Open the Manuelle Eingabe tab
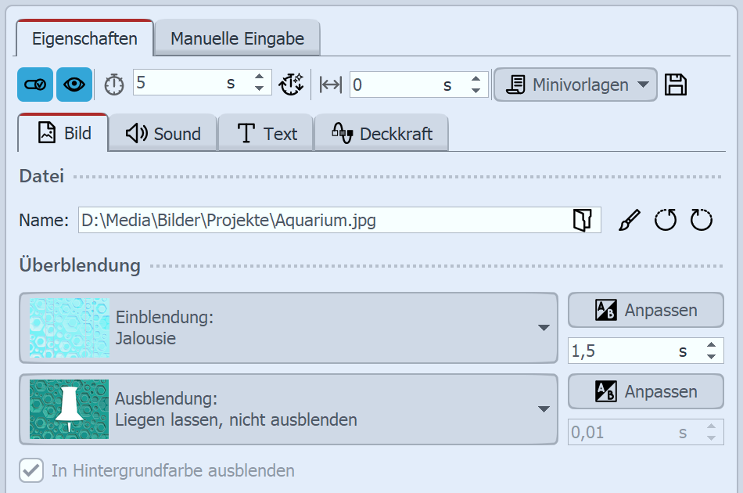743x493 pixels. pyautogui.click(x=236, y=35)
